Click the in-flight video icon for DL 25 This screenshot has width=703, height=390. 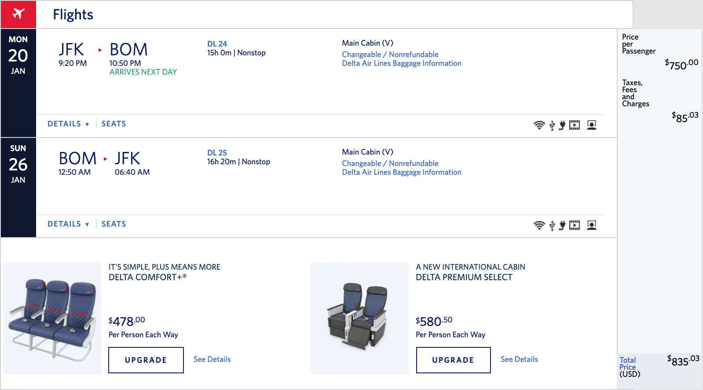coord(575,225)
